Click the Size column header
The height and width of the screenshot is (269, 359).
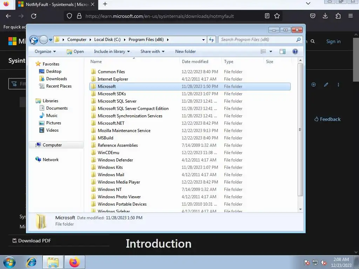pos(278,62)
